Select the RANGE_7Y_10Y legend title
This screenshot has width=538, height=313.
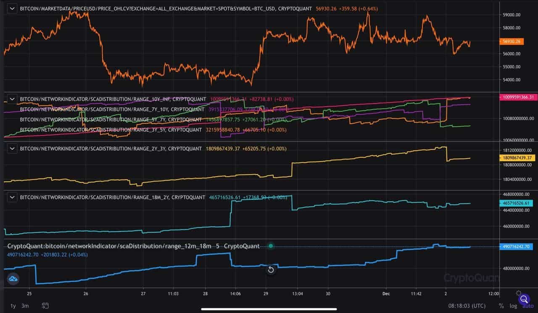pos(113,110)
